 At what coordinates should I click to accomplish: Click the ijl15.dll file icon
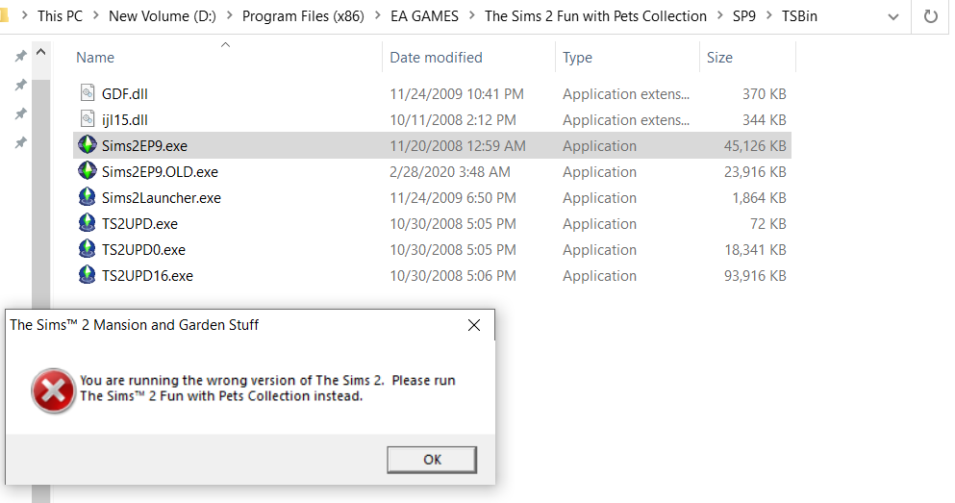pos(87,120)
